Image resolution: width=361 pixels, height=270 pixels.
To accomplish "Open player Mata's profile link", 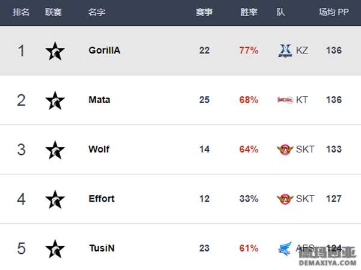I will [x=99, y=100].
